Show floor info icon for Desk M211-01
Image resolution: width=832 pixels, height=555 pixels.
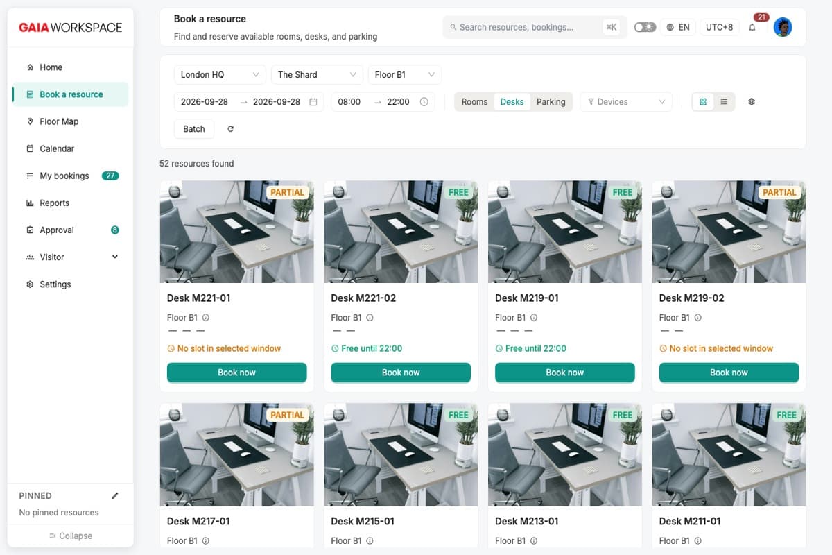coord(698,540)
